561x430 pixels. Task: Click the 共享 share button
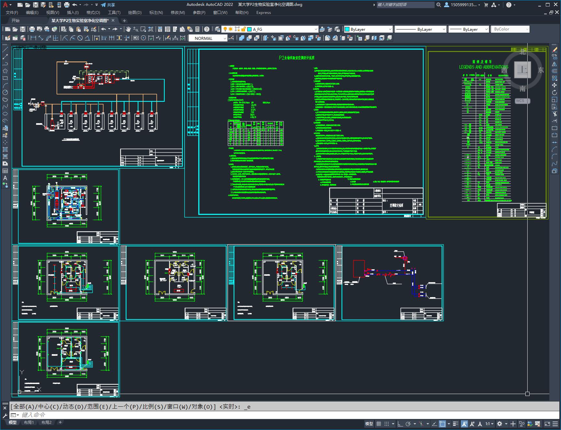[108, 5]
